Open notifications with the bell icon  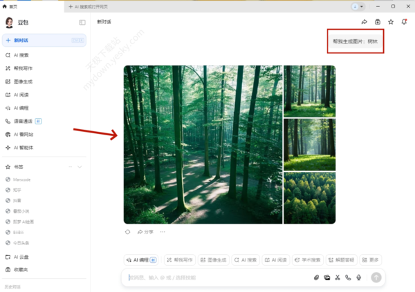(404, 22)
